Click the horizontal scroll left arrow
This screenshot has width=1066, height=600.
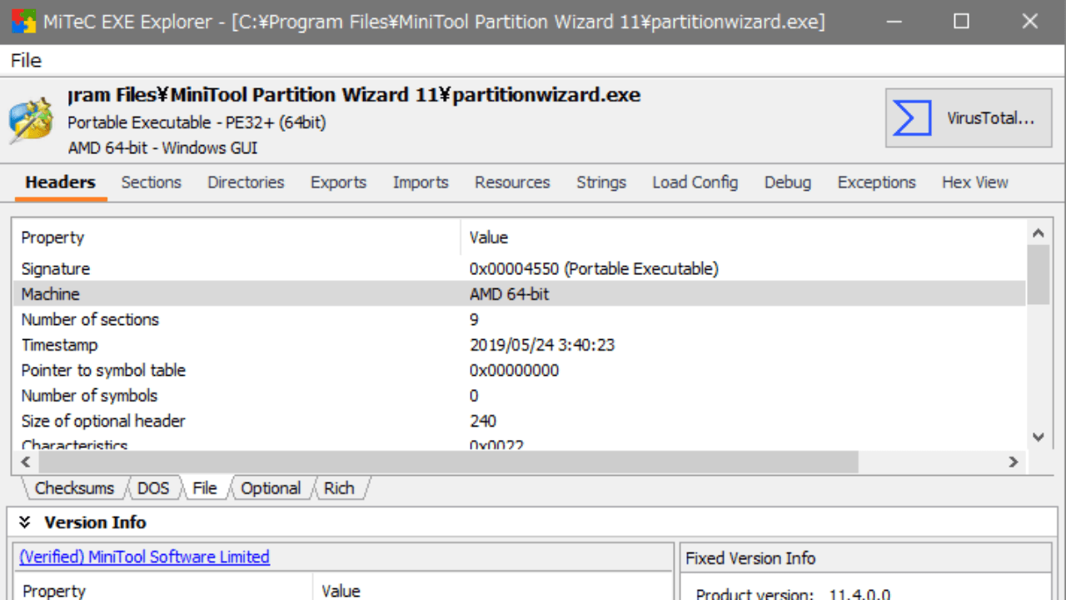25,462
